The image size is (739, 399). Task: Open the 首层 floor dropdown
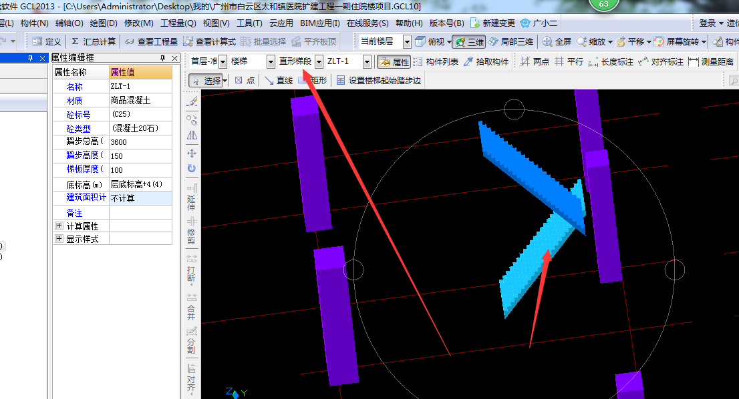pos(223,61)
